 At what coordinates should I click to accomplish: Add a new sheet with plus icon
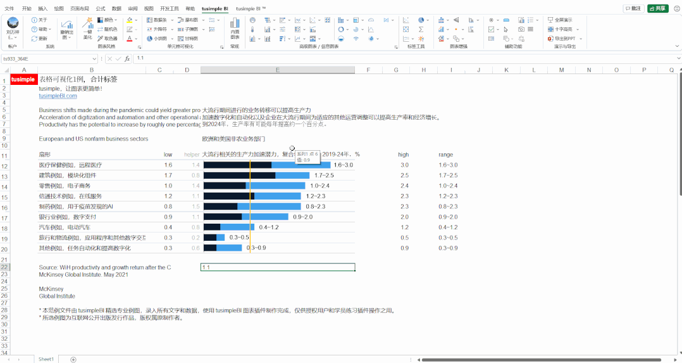pos(73,359)
